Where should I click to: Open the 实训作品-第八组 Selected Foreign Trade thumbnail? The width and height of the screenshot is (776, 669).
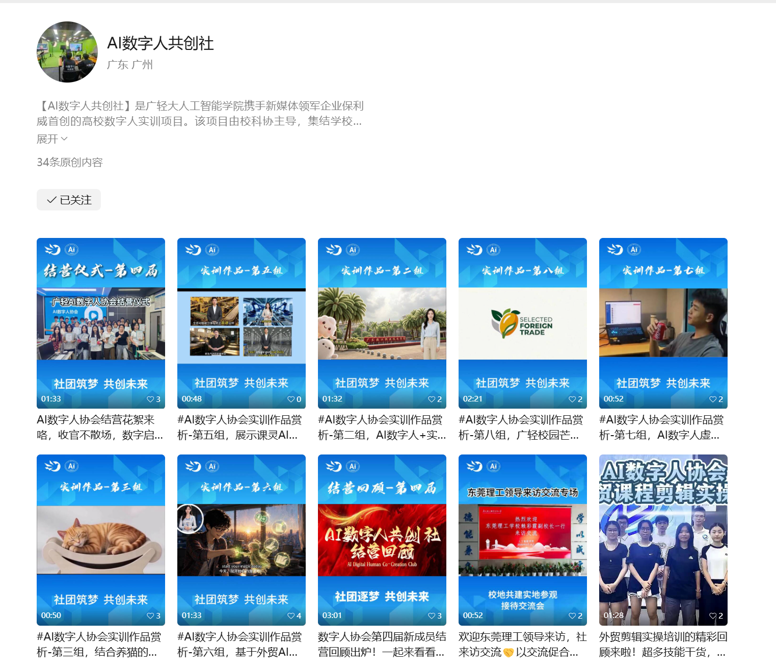click(x=523, y=323)
